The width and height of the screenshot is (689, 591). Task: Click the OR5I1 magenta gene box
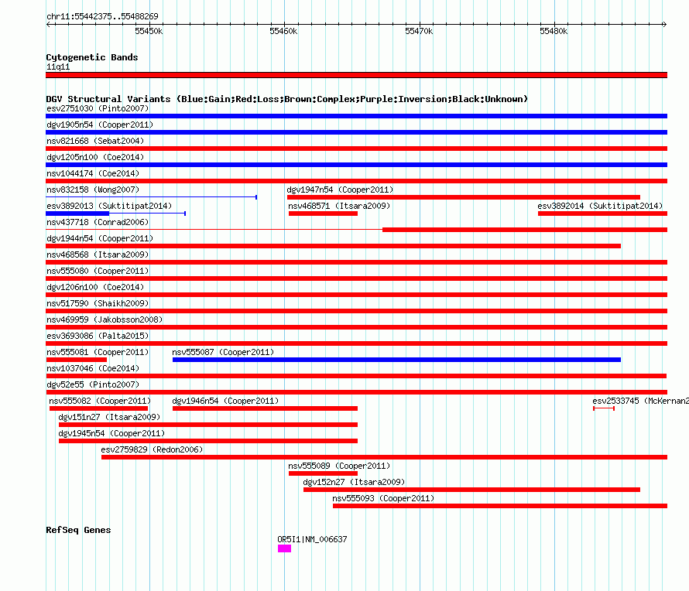[x=284, y=548]
